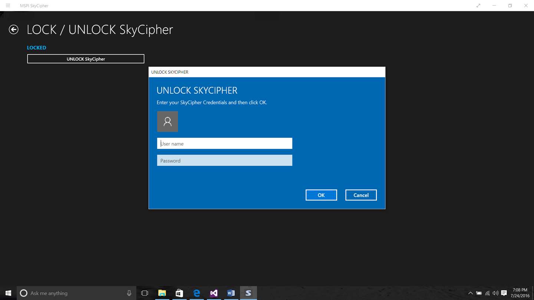The height and width of the screenshot is (300, 534).
Task: Open the volume control icon
Action: point(495,293)
